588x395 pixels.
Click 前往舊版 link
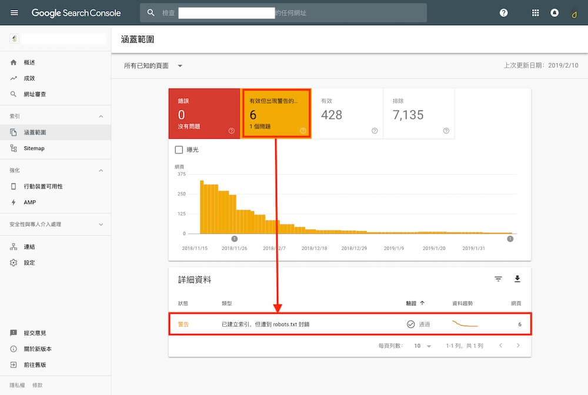pyautogui.click(x=35, y=365)
